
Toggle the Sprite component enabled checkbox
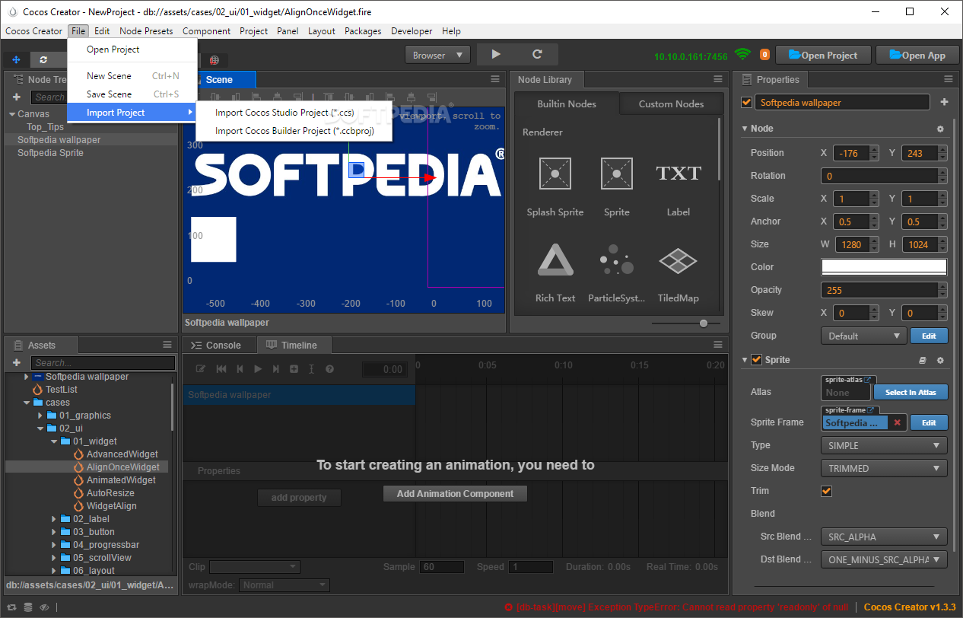[x=756, y=360]
